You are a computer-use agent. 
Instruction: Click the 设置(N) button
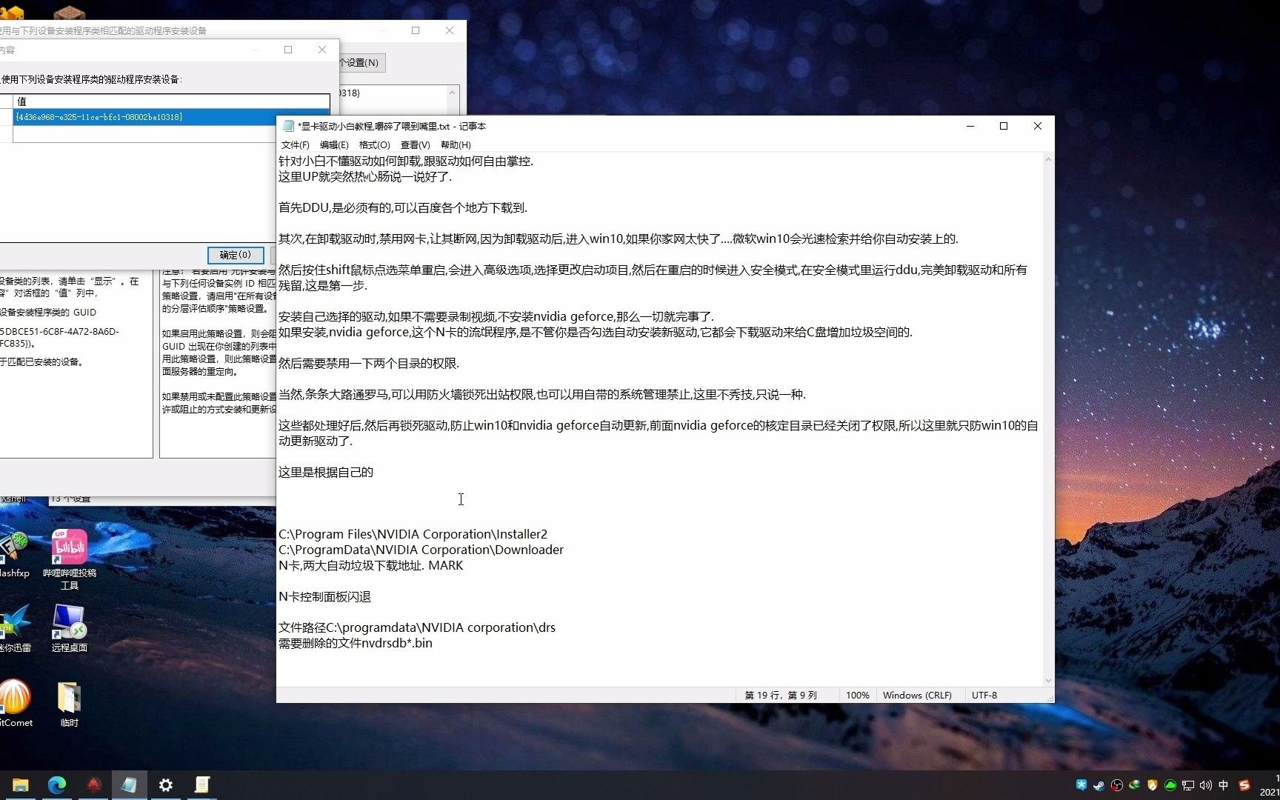[361, 62]
